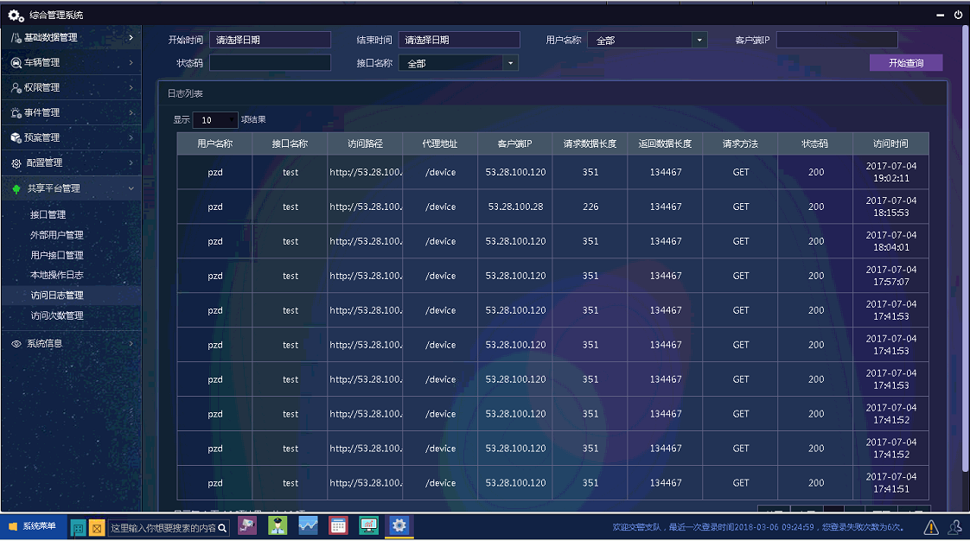Click the power icon in the title bar

click(x=958, y=15)
